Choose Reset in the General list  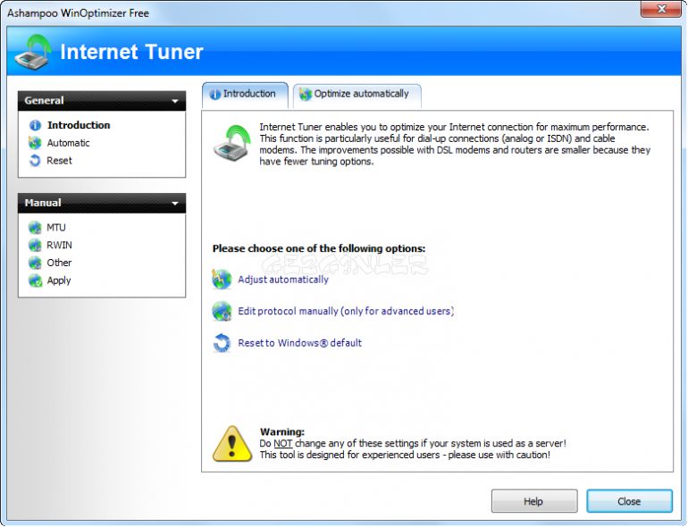point(59,161)
